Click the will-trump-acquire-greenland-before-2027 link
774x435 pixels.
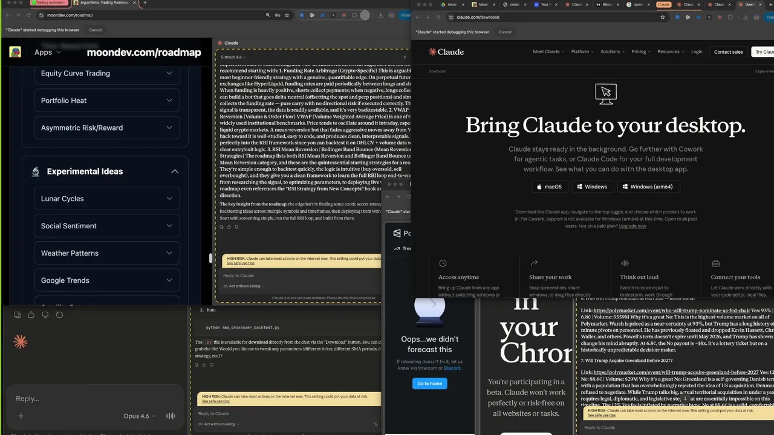(676, 373)
